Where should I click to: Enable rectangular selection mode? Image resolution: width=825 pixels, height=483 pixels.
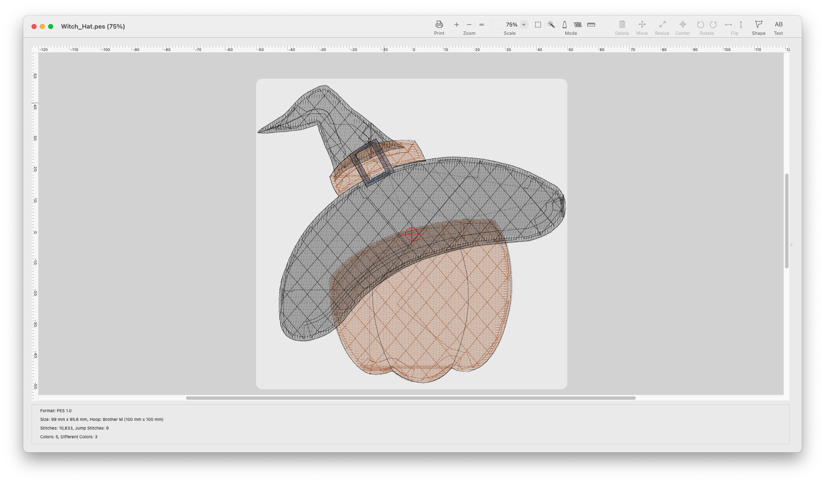pos(538,25)
